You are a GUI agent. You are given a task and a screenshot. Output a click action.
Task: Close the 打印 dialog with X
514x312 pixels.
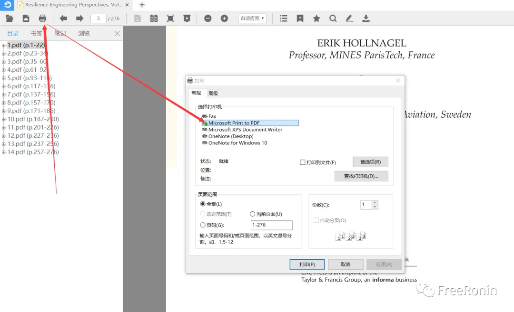(x=398, y=80)
